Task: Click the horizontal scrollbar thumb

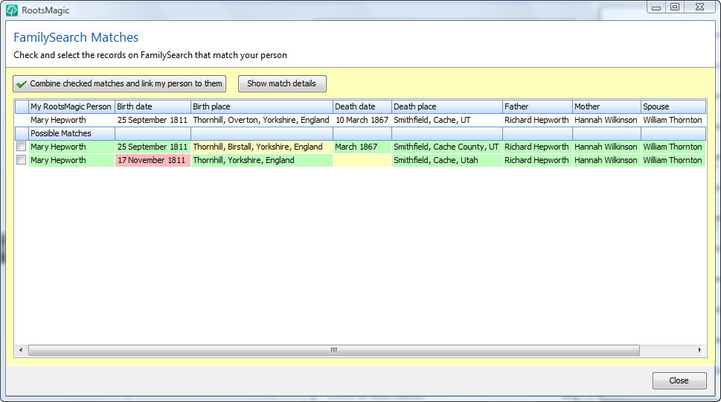Action: [334, 350]
